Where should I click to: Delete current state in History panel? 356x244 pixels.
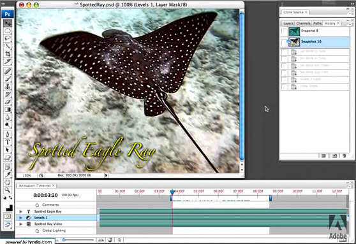[x=344, y=156]
